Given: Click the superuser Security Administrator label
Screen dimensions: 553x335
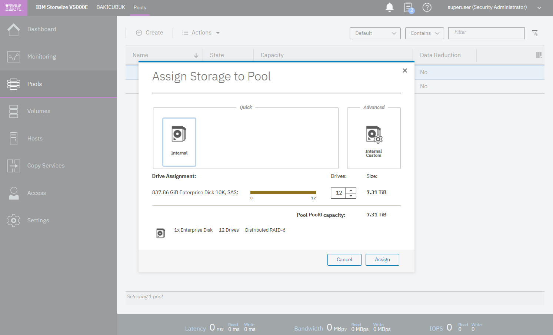Looking at the screenshot, I should pos(487,7).
